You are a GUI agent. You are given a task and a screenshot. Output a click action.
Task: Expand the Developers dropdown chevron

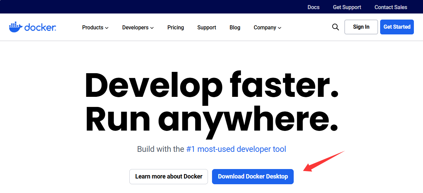152,28
